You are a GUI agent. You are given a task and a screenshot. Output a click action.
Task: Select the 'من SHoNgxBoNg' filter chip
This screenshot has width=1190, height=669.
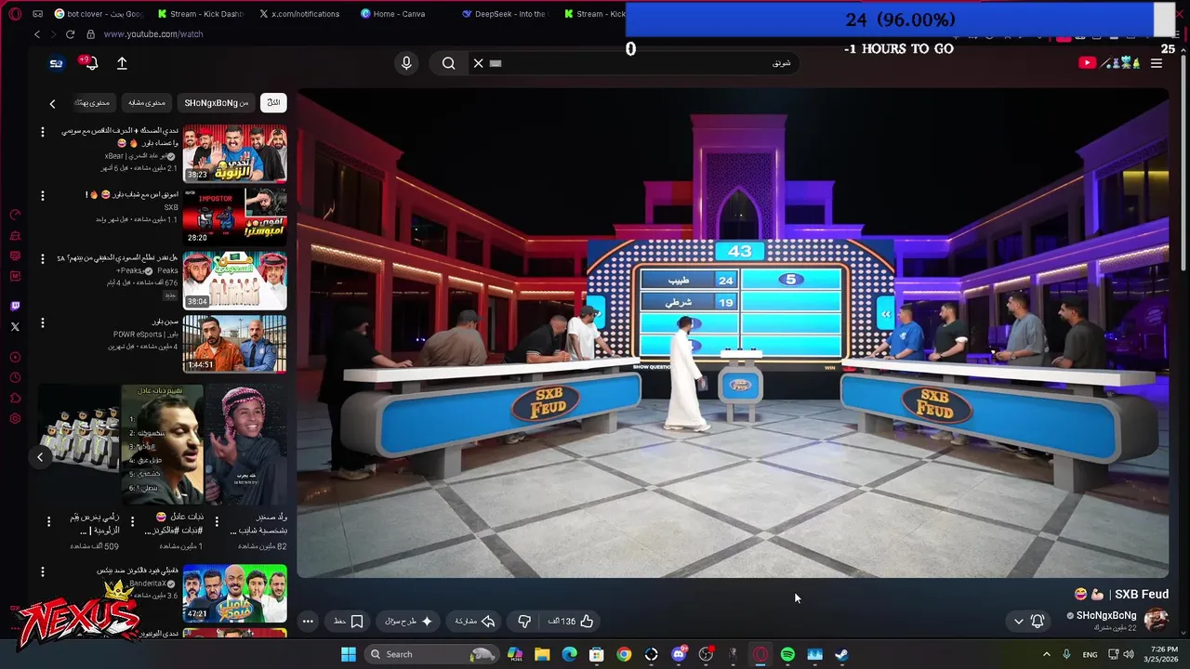(x=217, y=102)
